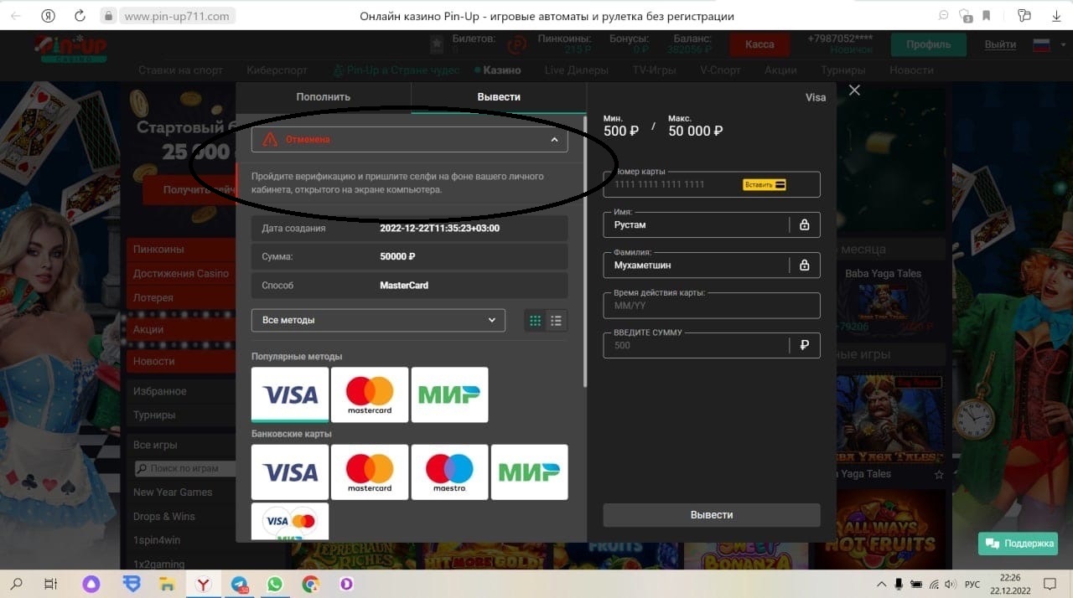Click the Выйти logout link
1073x598 pixels.
click(1000, 44)
